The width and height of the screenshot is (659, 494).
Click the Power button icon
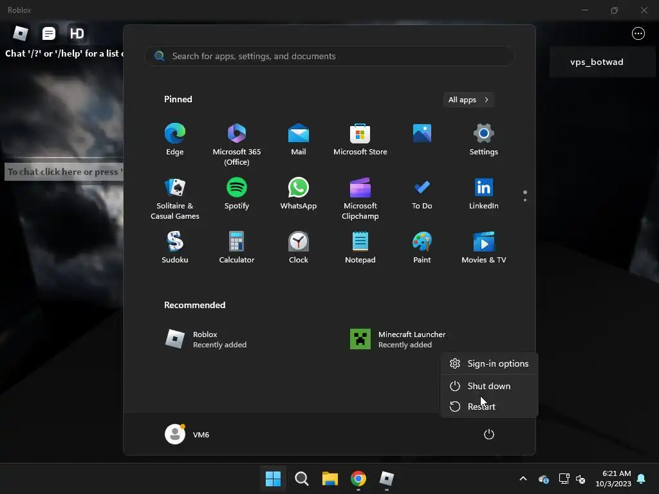(489, 434)
